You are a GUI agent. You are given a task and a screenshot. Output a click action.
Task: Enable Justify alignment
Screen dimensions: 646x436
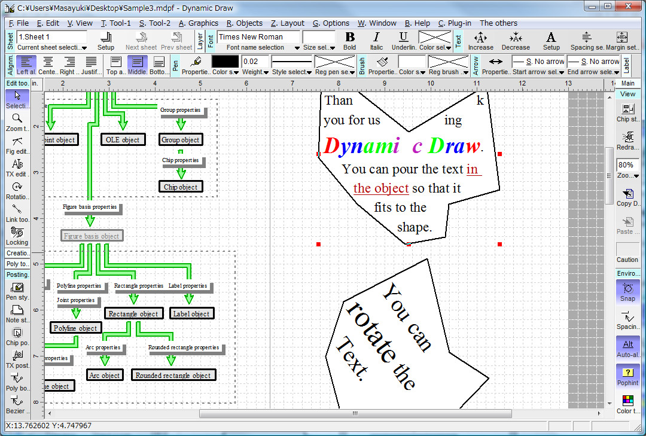pos(91,66)
